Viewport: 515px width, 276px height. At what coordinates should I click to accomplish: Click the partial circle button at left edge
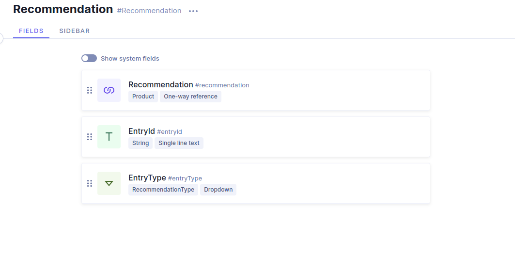pos(1,38)
